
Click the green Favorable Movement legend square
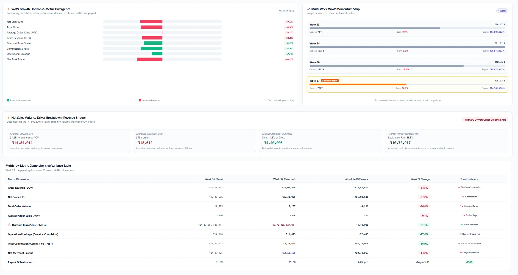8,100
